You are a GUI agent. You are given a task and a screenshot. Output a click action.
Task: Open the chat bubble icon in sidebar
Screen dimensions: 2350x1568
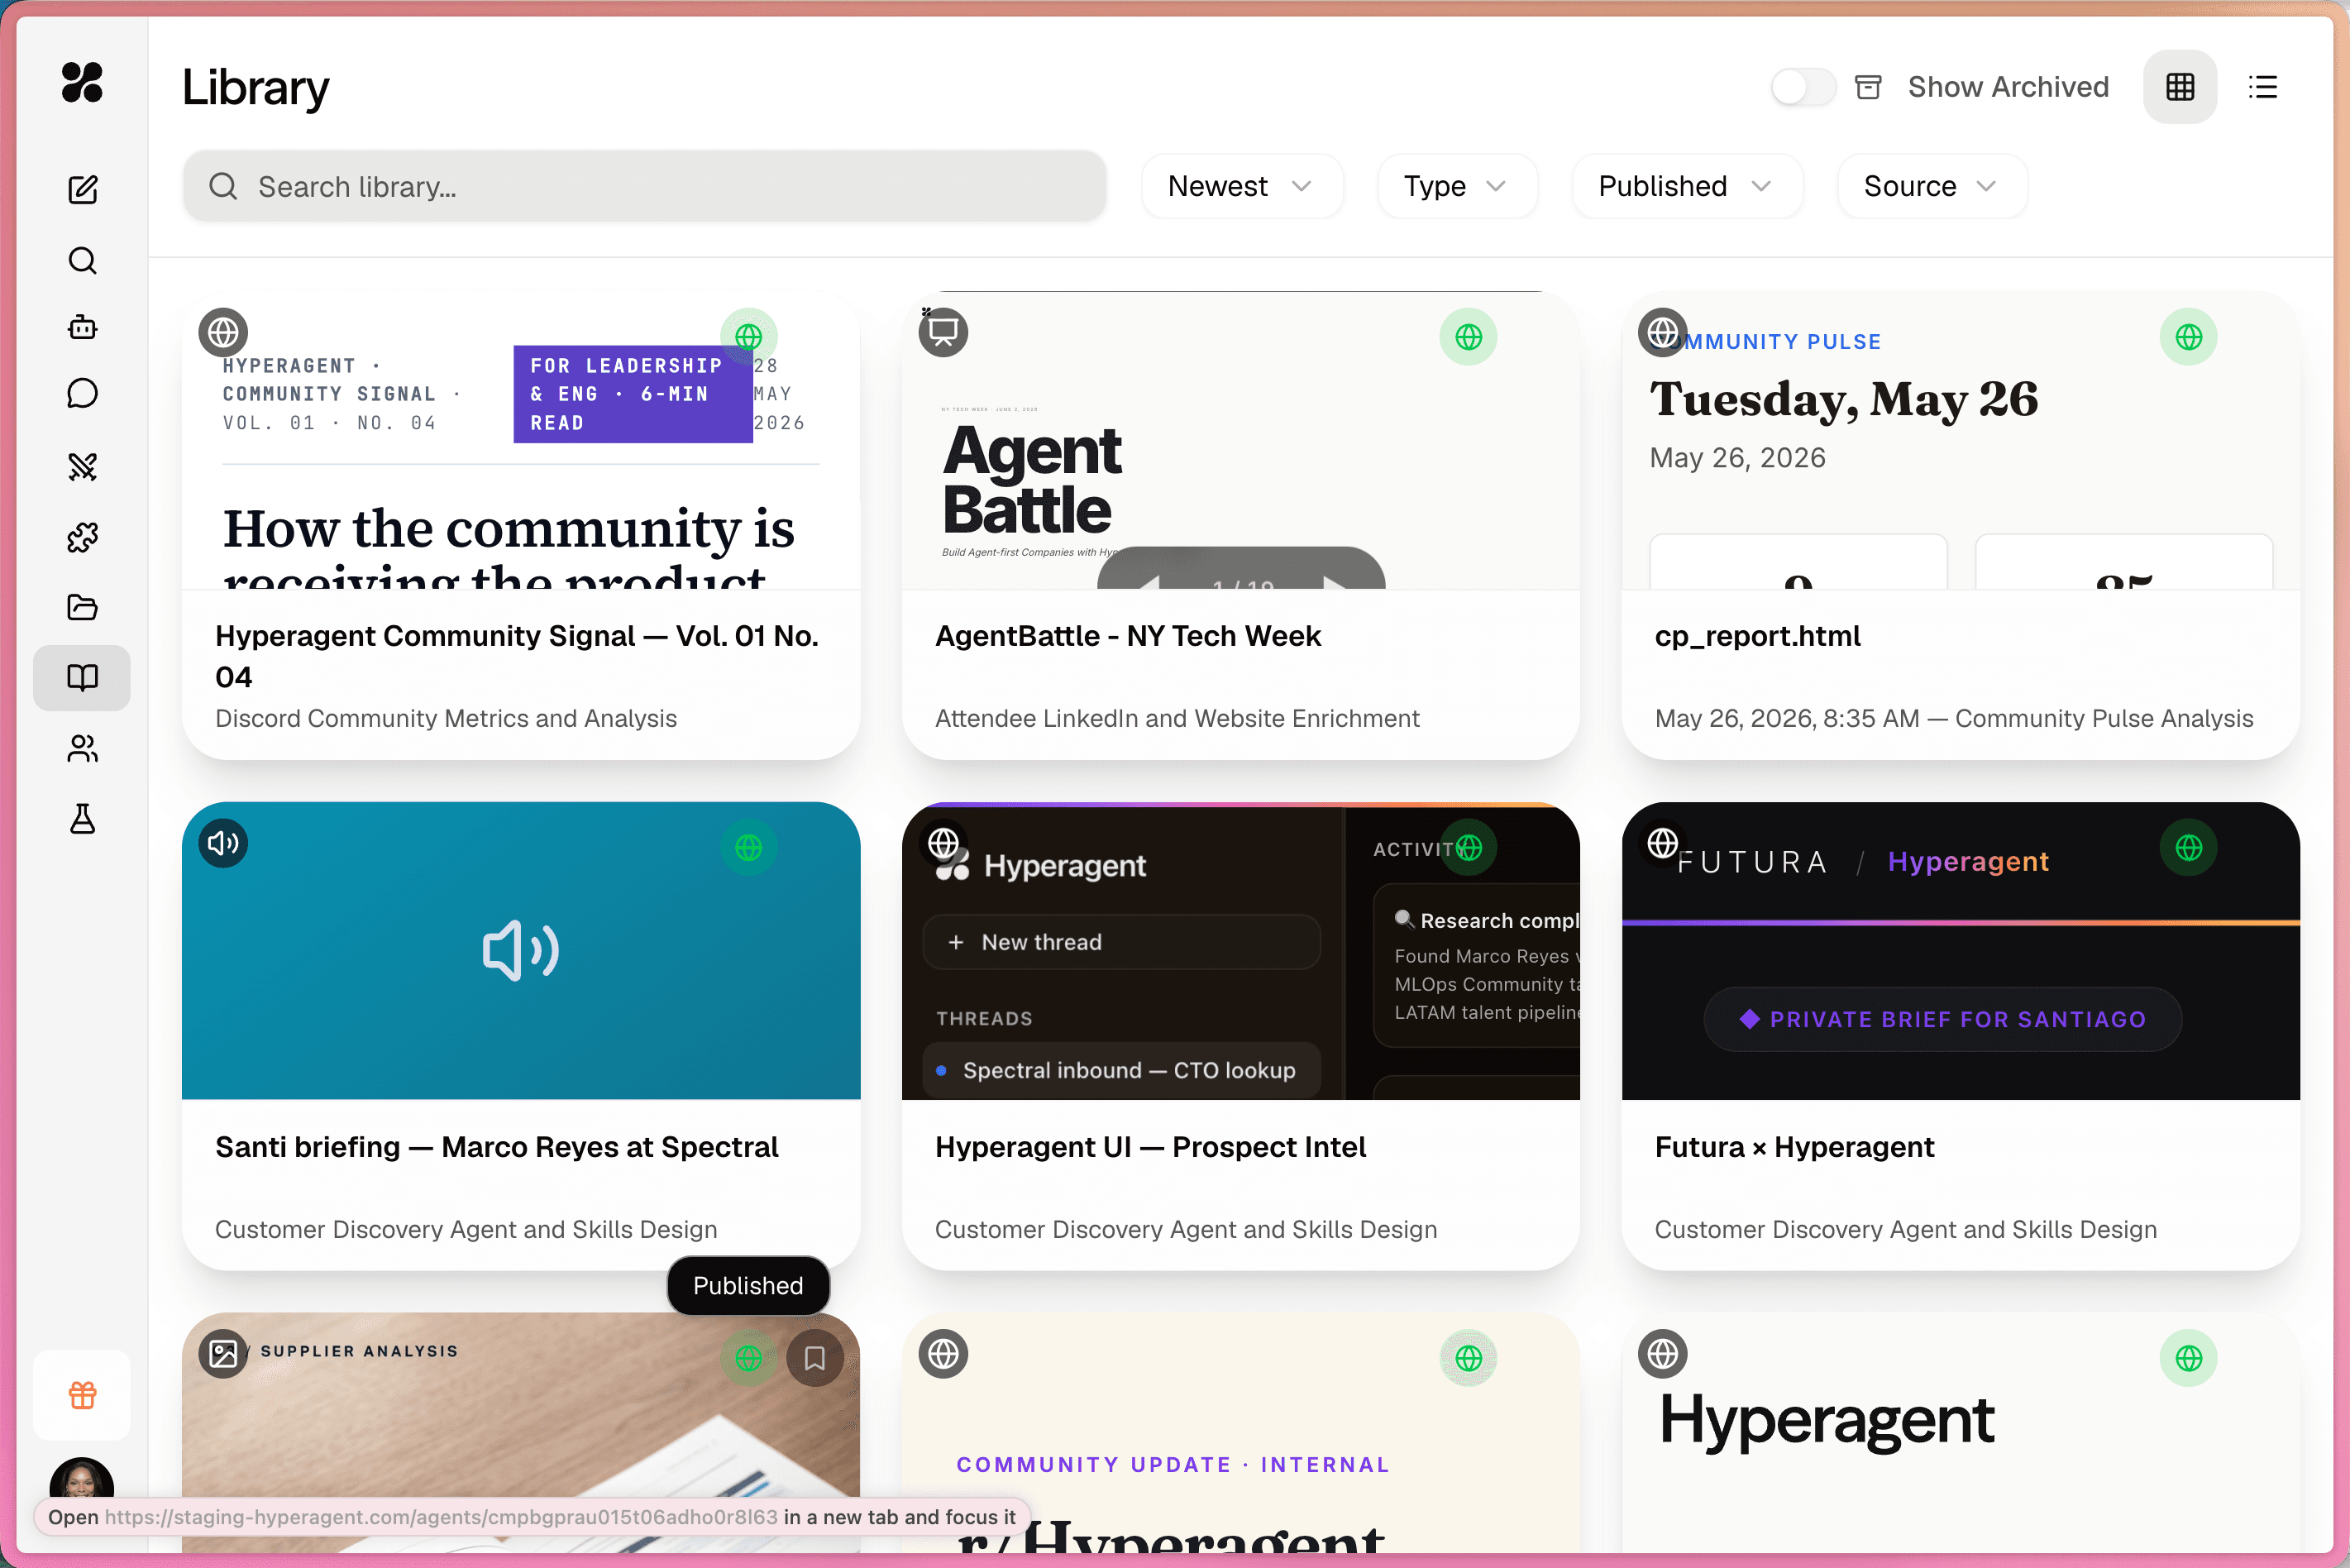click(82, 393)
